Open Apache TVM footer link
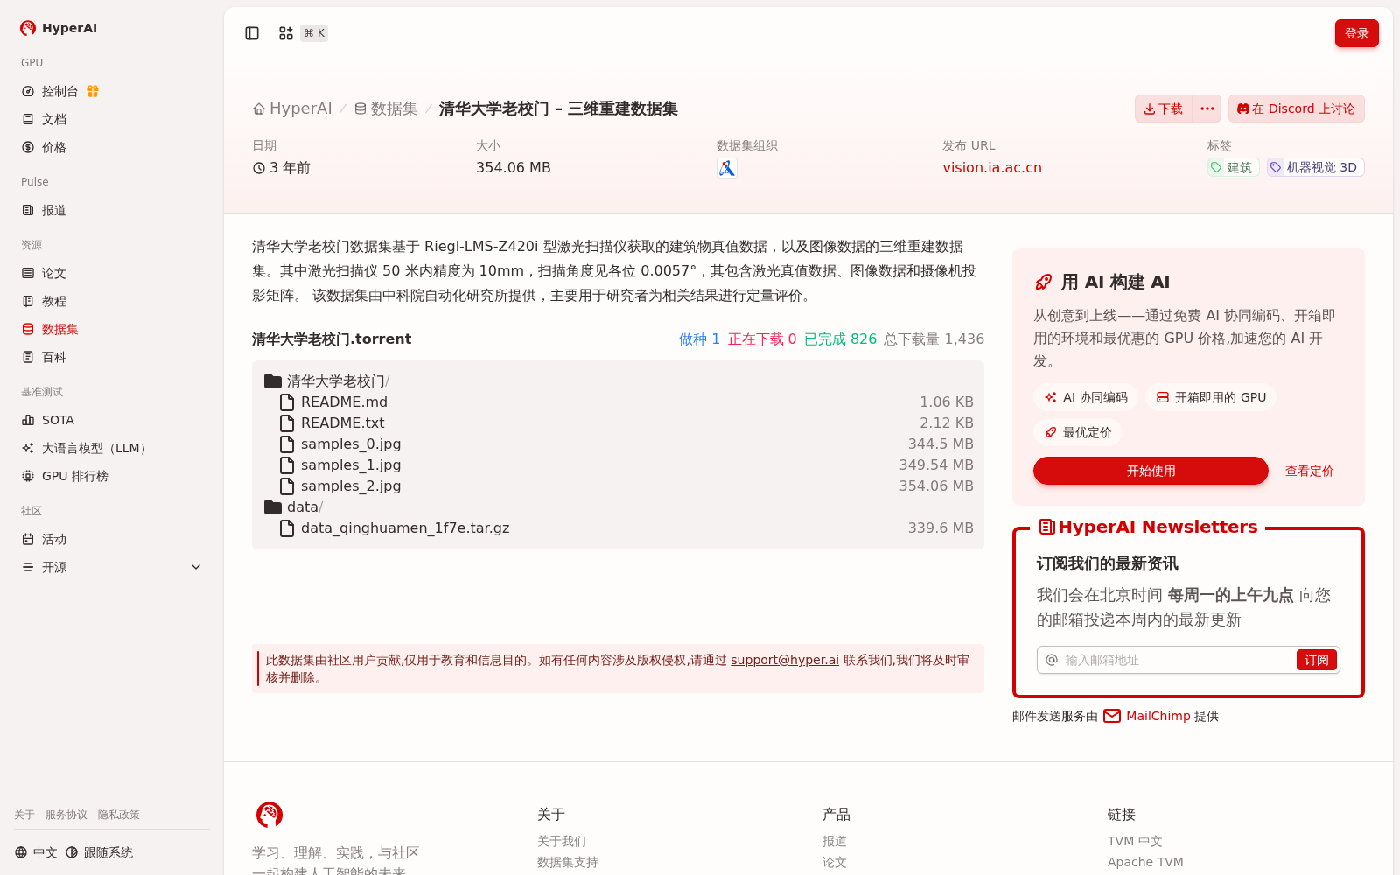The image size is (1400, 875). (1145, 862)
